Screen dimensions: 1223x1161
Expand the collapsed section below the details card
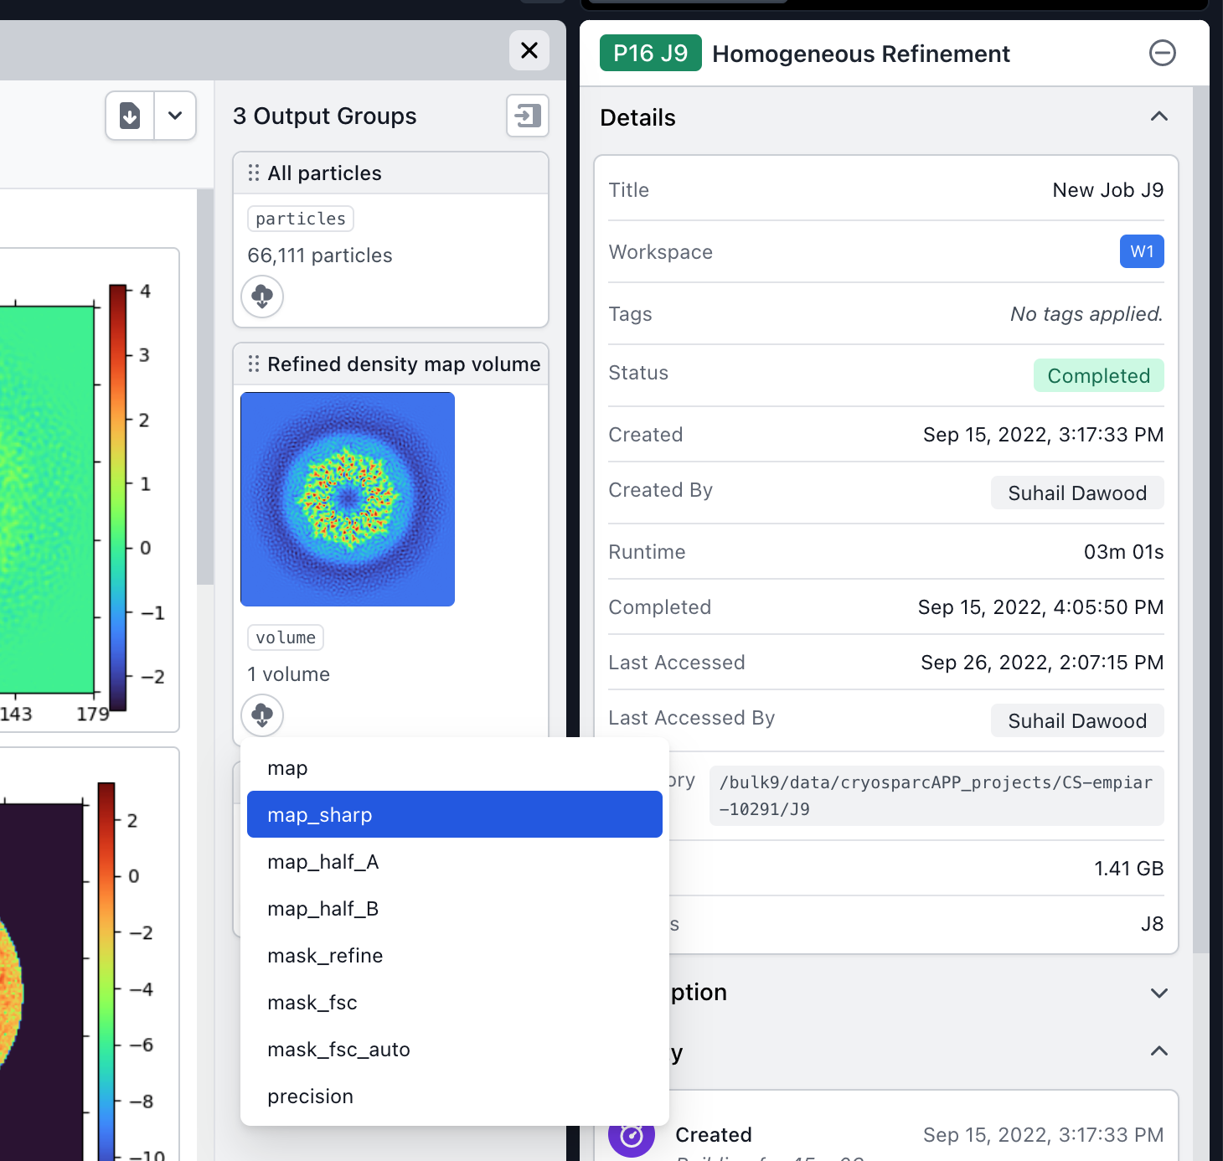coord(1158,993)
